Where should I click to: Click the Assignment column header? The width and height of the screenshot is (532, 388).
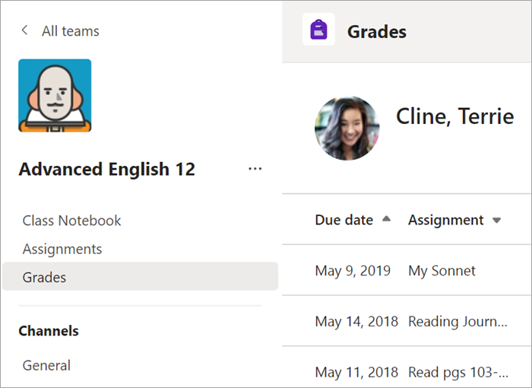(x=445, y=220)
